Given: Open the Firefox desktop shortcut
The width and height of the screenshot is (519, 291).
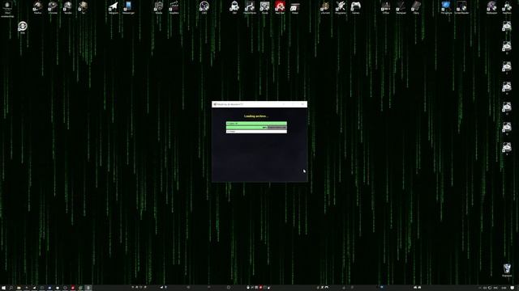Looking at the screenshot, I should pyautogui.click(x=37, y=7).
